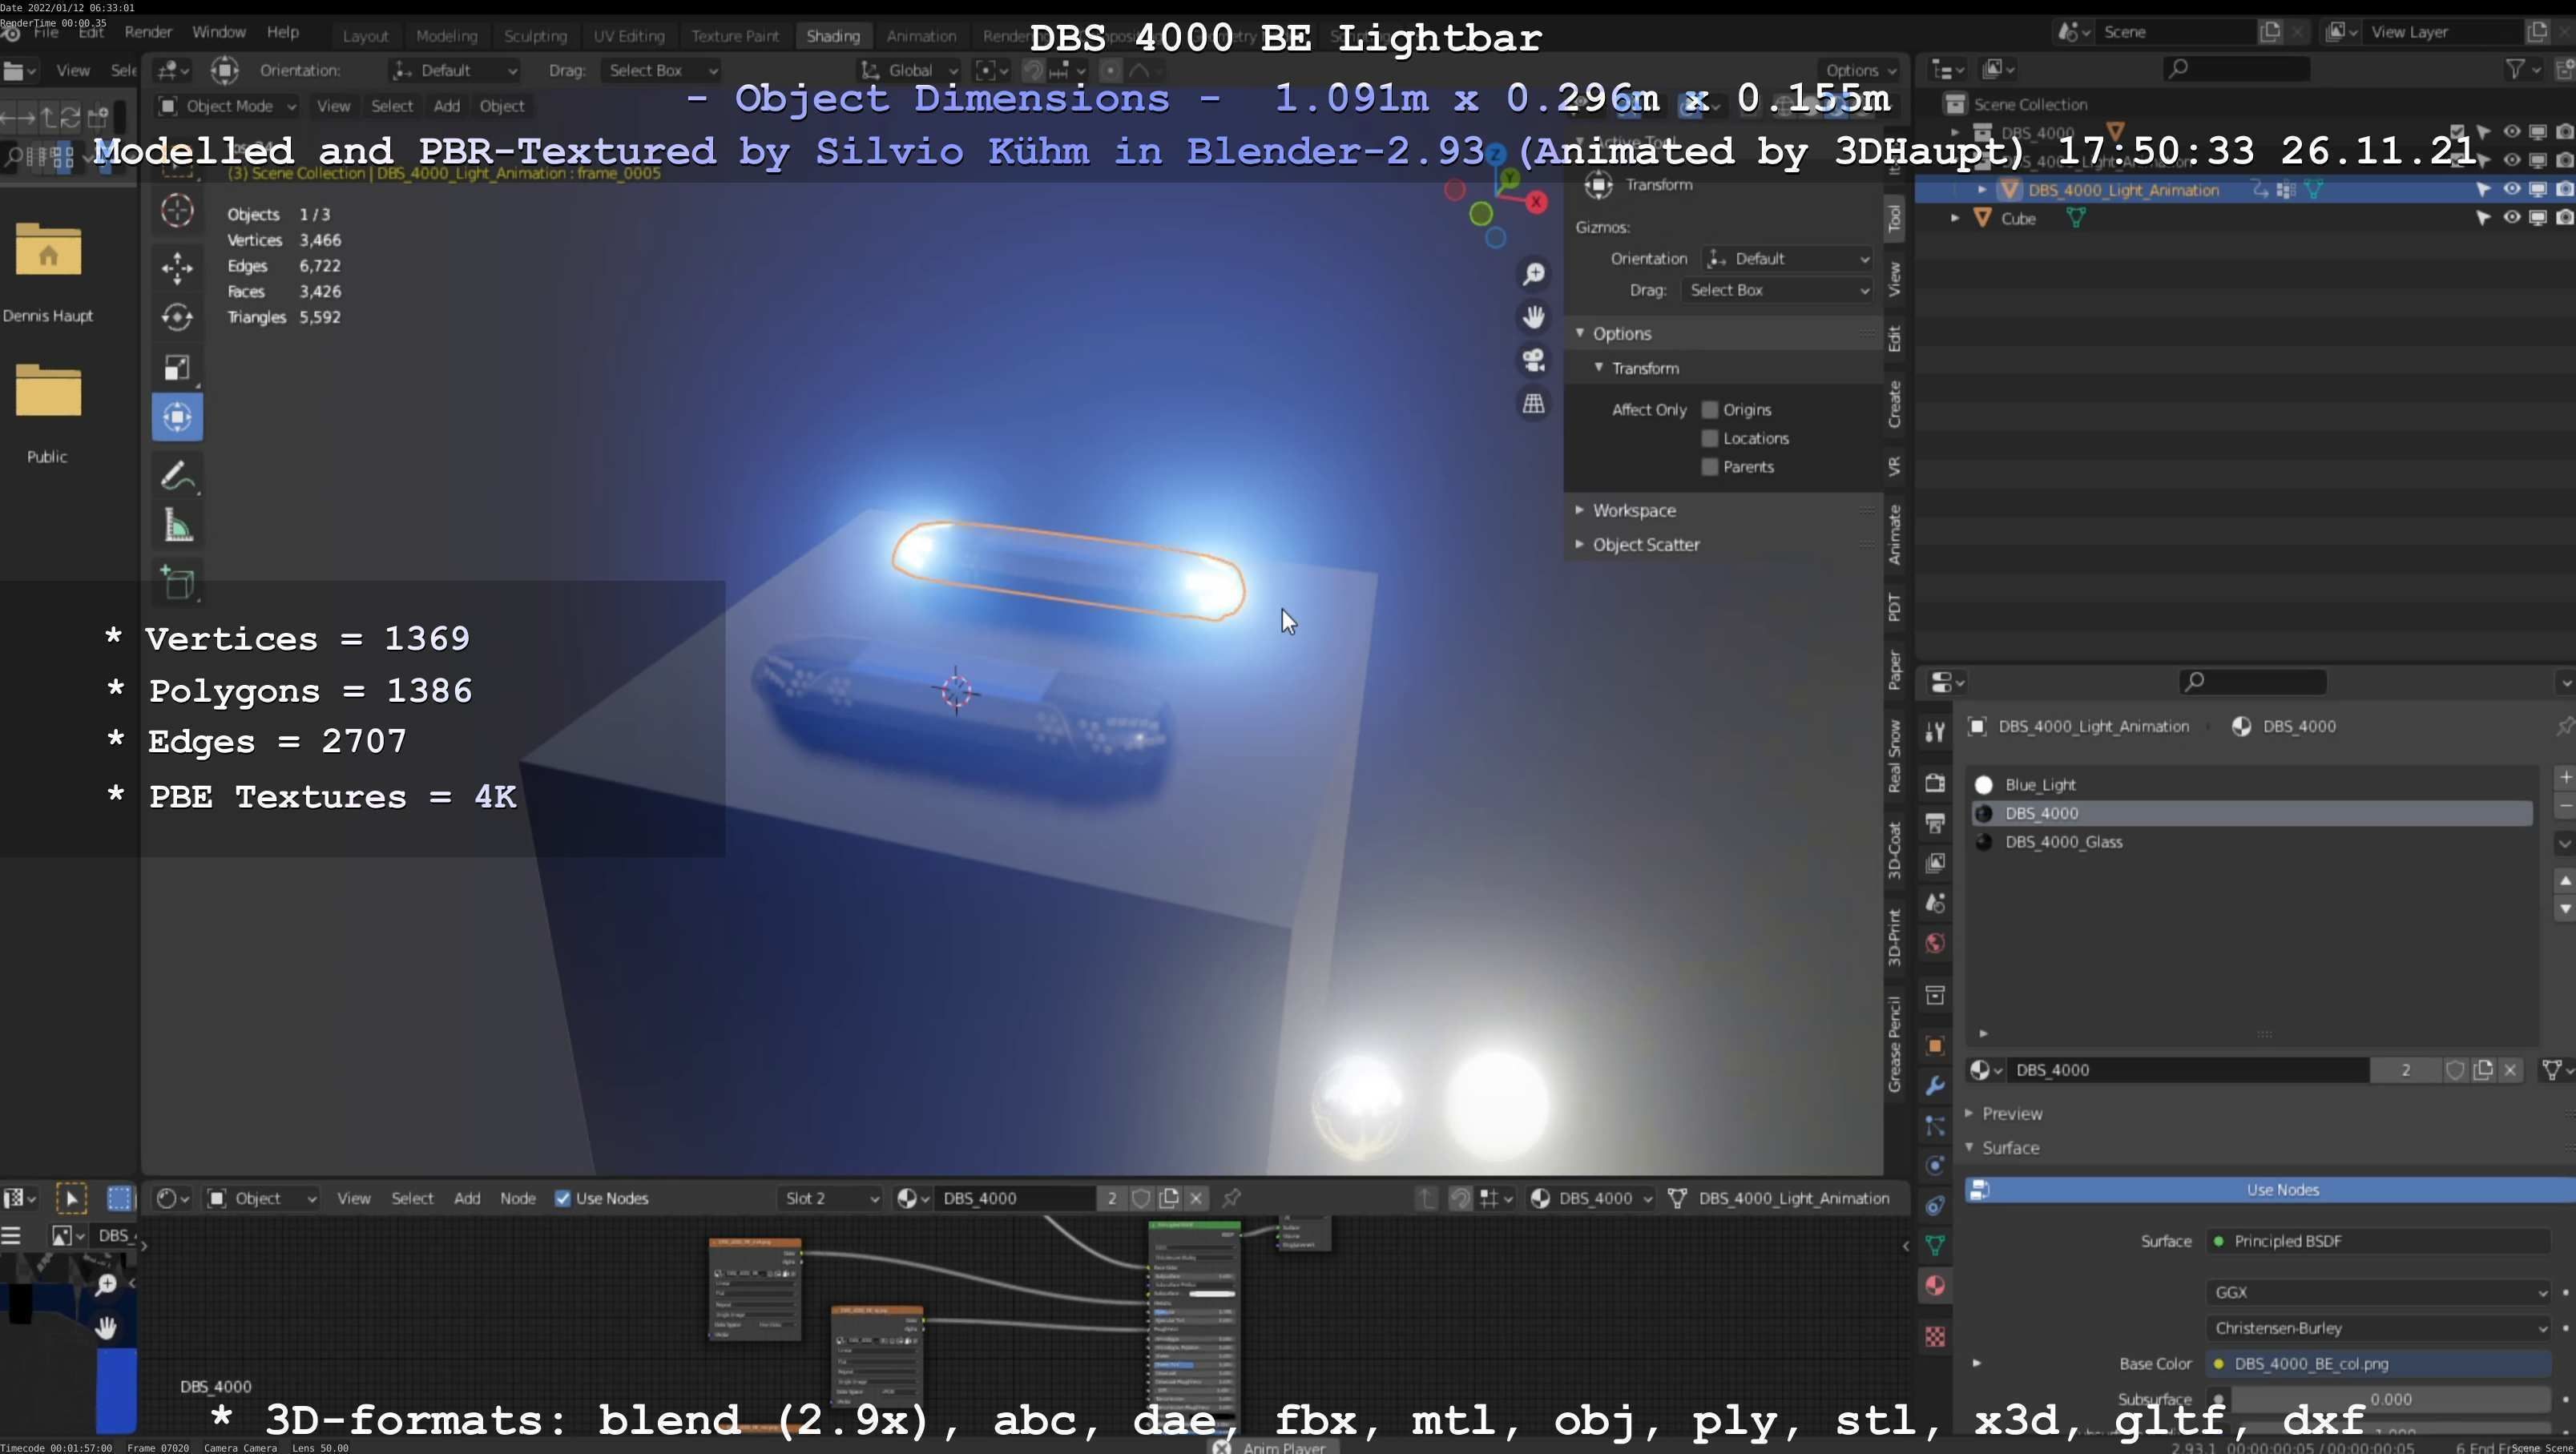The image size is (2576, 1454).
Task: Click the red X axis gizmo
Action: (x=1536, y=202)
